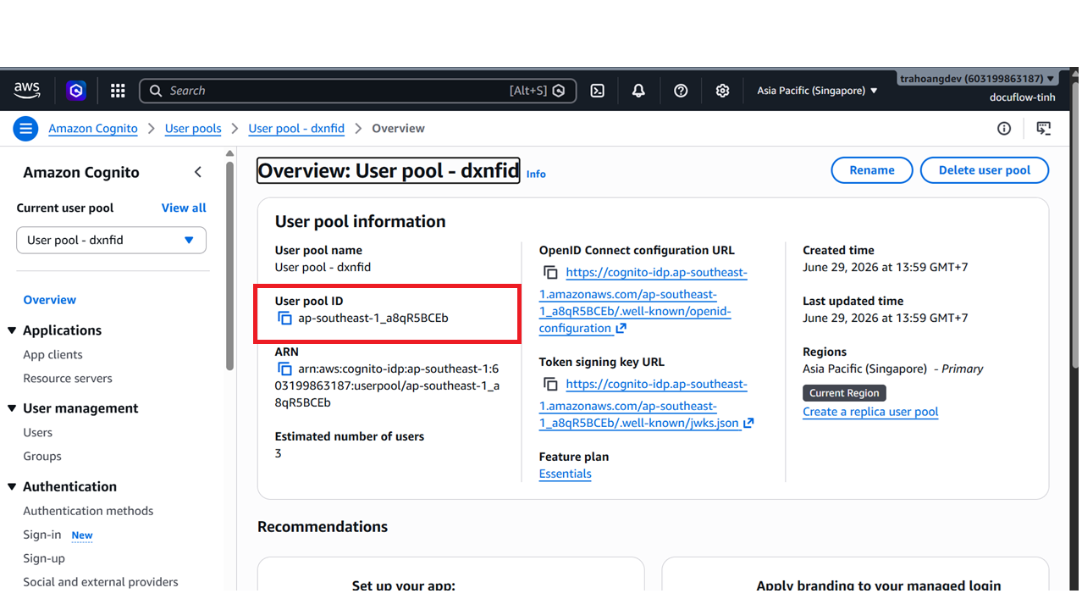Screen dimensions: 1082x610
Task: Collapse the Authentication section
Action: [12, 486]
